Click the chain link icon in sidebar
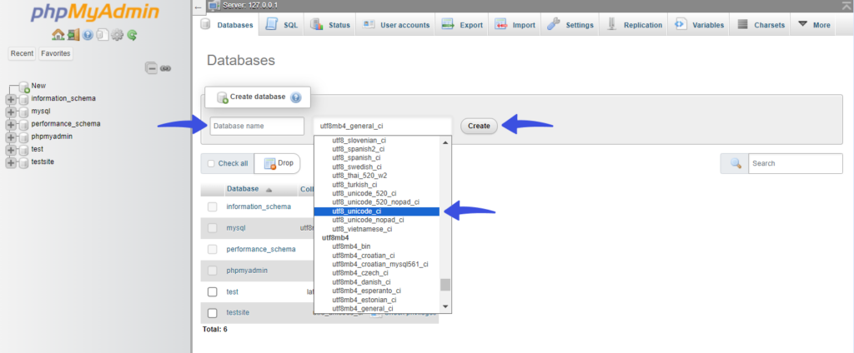Image resolution: width=854 pixels, height=353 pixels. point(166,68)
